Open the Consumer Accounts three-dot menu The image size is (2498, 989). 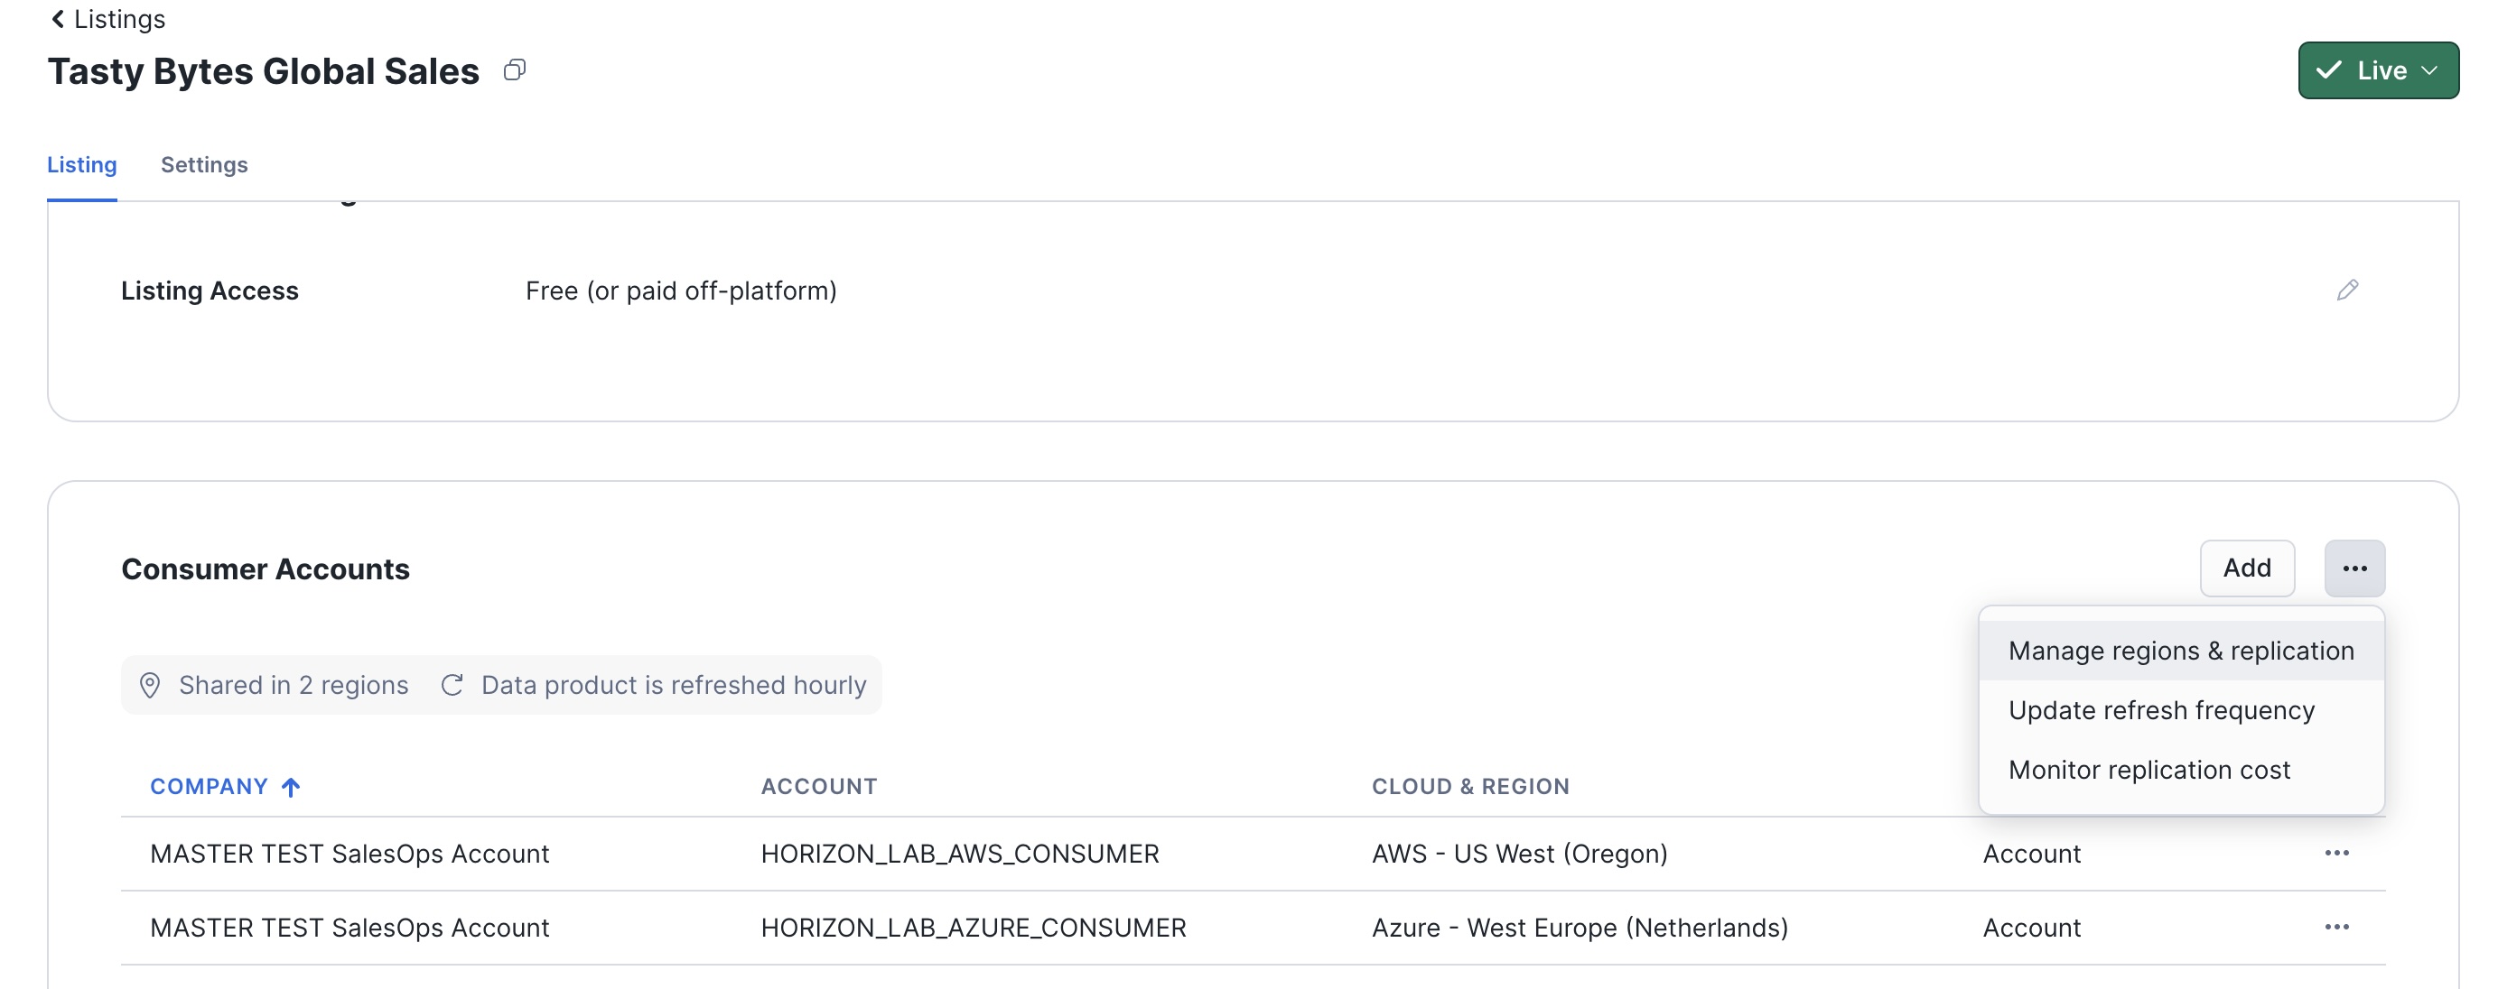pos(2354,568)
